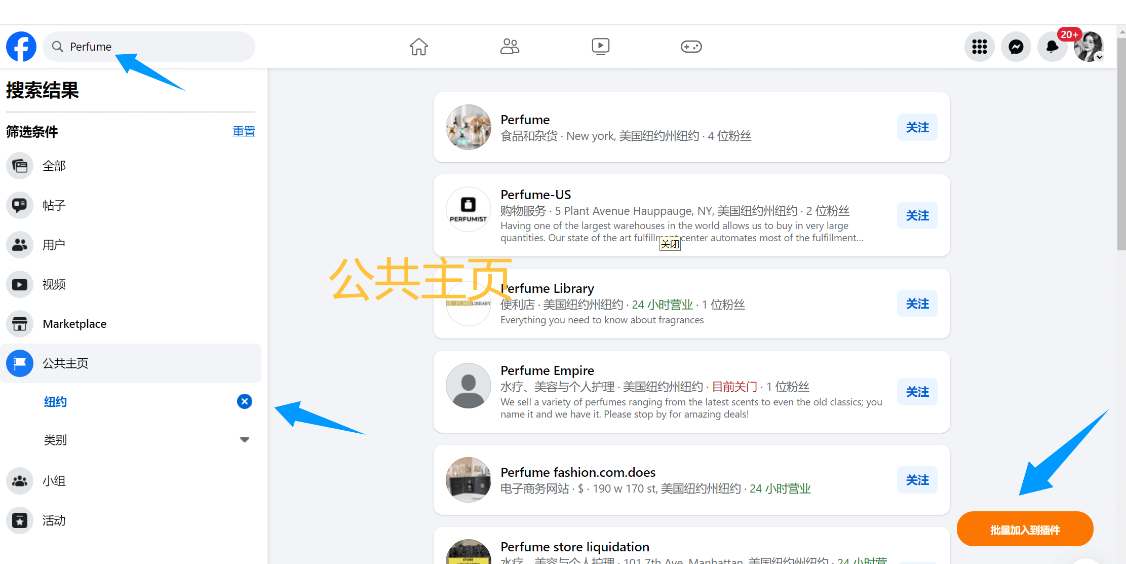The width and height of the screenshot is (1126, 564).
Task: Select the 全部 filter
Action: [x=131, y=166]
